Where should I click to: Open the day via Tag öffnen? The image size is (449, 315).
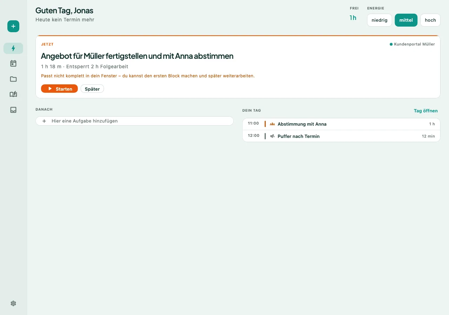click(x=426, y=111)
